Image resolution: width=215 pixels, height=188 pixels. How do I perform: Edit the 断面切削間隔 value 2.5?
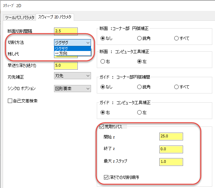pyautogui.click(x=66, y=31)
